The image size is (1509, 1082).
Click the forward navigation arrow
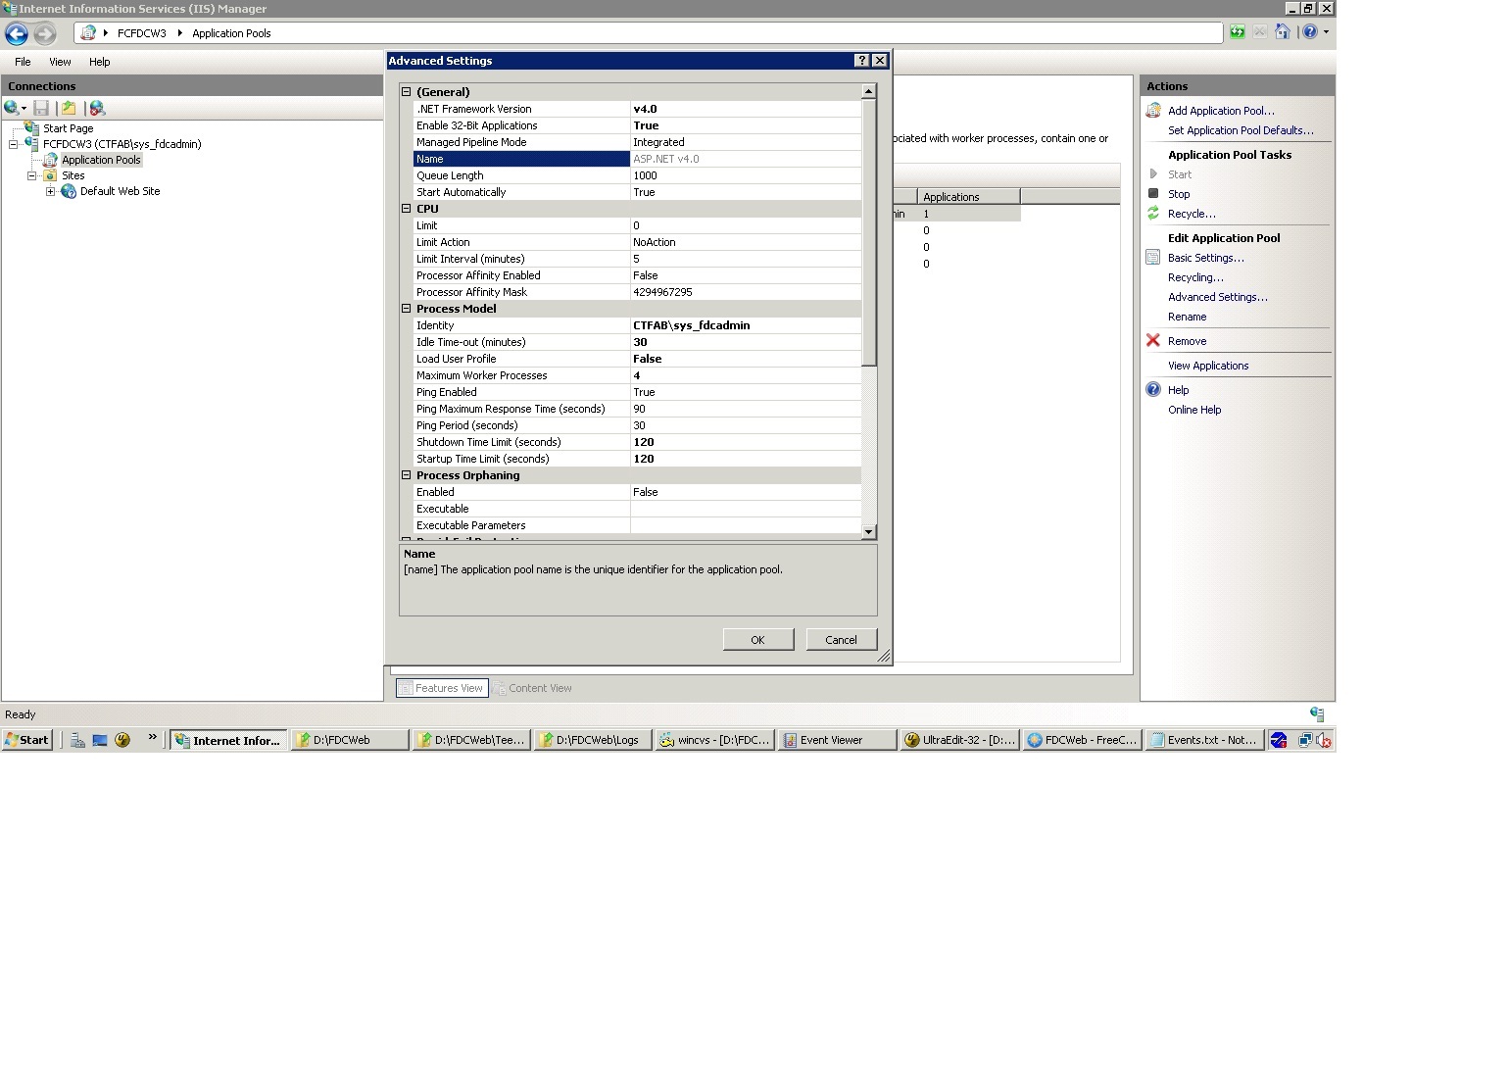tap(44, 34)
